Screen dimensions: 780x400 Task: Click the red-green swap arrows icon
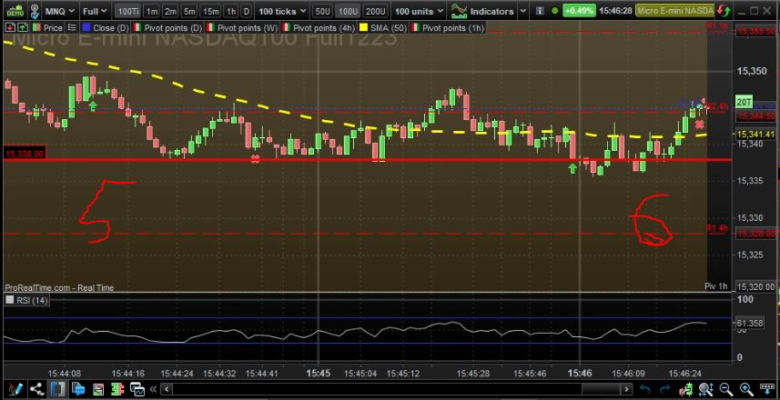(725, 10)
